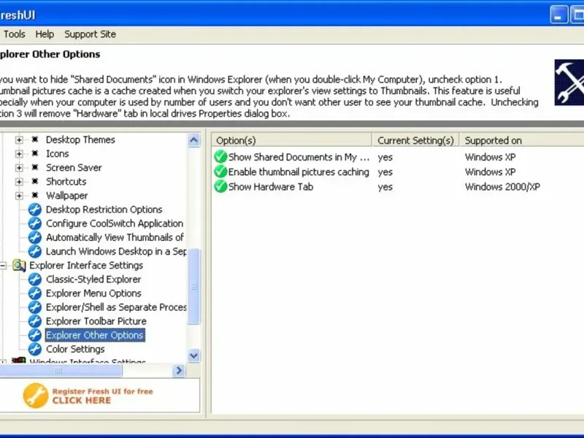This screenshot has height=438, width=584.
Task: Select the Icons tree item
Action: coord(58,154)
